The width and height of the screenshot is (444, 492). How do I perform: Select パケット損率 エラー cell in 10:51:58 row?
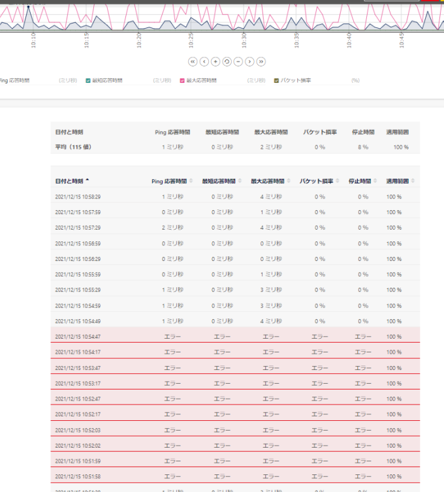(x=320, y=476)
